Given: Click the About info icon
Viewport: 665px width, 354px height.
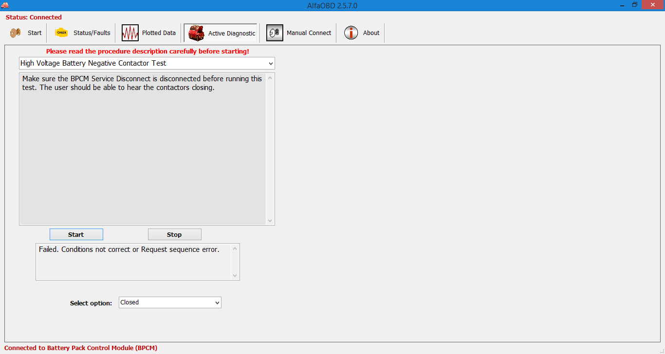Looking at the screenshot, I should coord(351,33).
